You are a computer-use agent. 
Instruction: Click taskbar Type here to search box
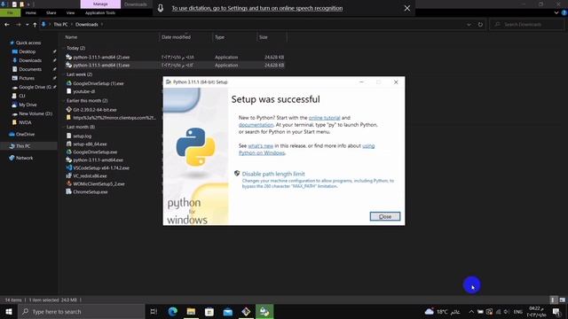pos(81,311)
